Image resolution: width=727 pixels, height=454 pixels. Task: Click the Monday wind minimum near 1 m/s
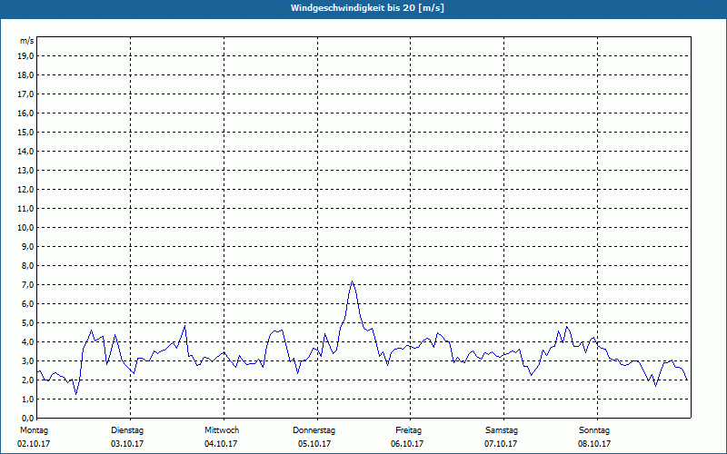76,394
